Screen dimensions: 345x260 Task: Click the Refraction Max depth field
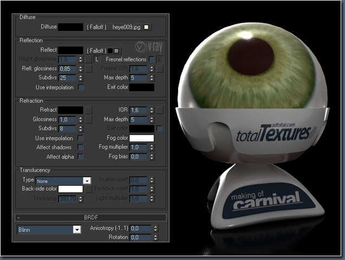click(139, 120)
